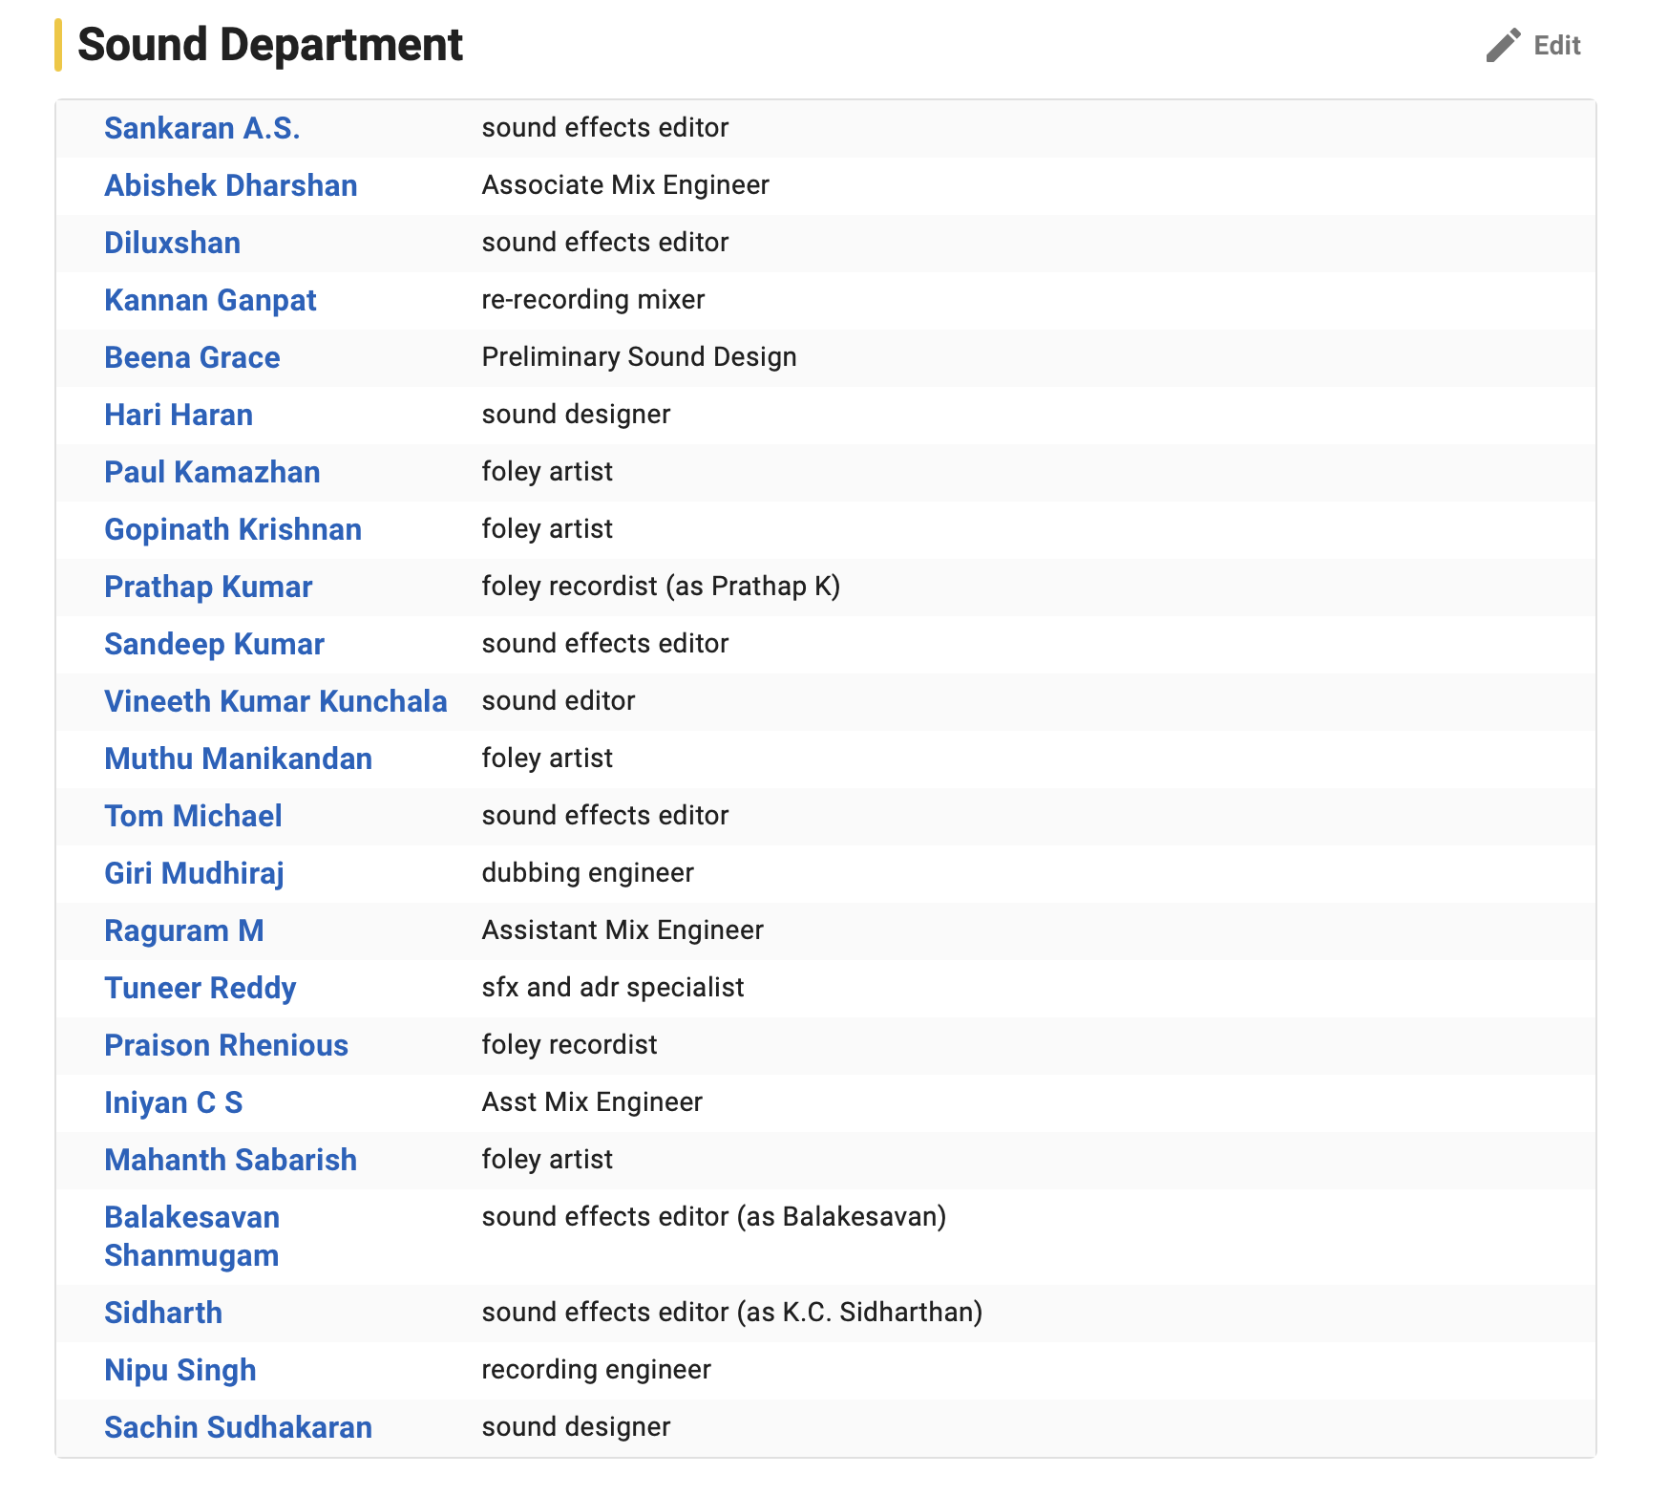Screen dimensions: 1668x1496
Task: Click 'Asst Mix Engineer' role text
Action: click(x=592, y=1102)
